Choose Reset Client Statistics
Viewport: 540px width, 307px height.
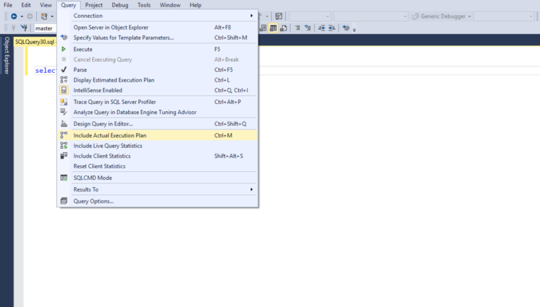tap(157, 166)
